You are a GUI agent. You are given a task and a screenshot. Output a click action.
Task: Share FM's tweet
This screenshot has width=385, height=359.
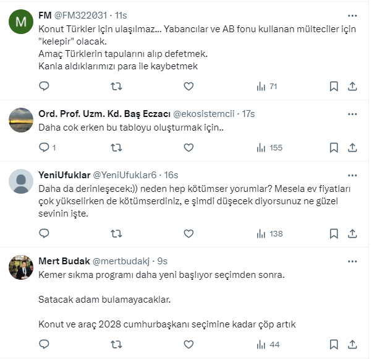click(352, 87)
